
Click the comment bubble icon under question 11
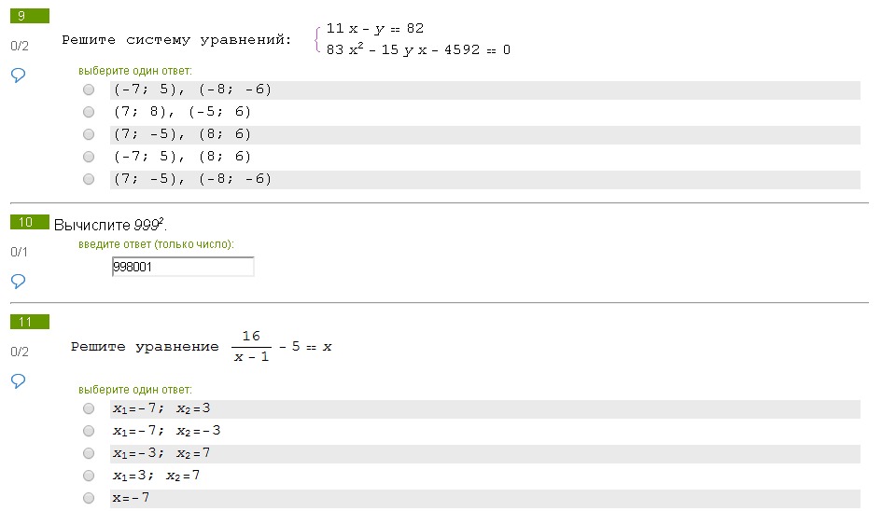click(18, 380)
